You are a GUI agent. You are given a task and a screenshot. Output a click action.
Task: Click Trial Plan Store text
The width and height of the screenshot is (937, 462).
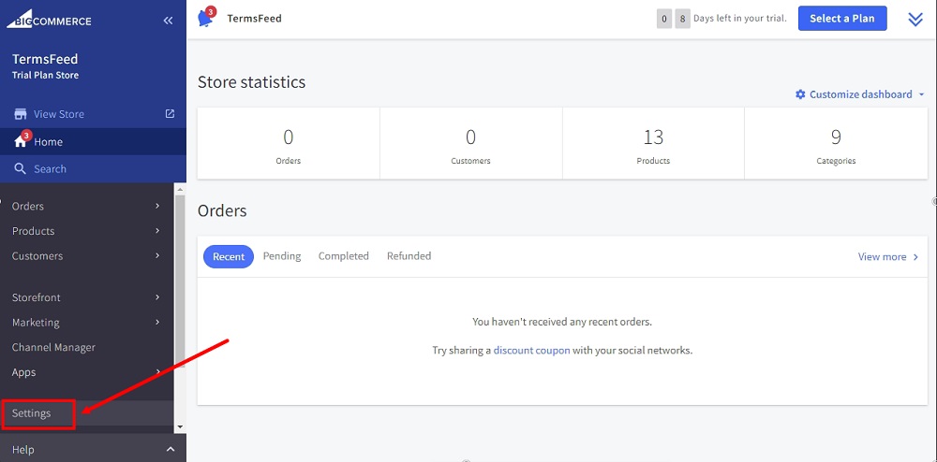[x=45, y=76]
